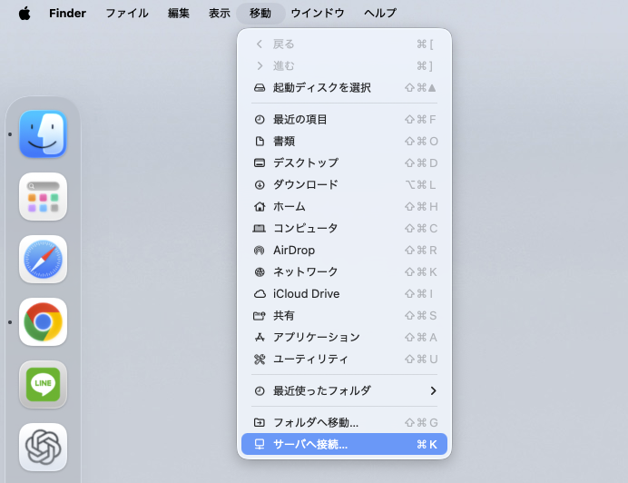Viewport: 628px width, 483px height.
Task: Open the ヘルプ menu
Action: pyautogui.click(x=380, y=14)
